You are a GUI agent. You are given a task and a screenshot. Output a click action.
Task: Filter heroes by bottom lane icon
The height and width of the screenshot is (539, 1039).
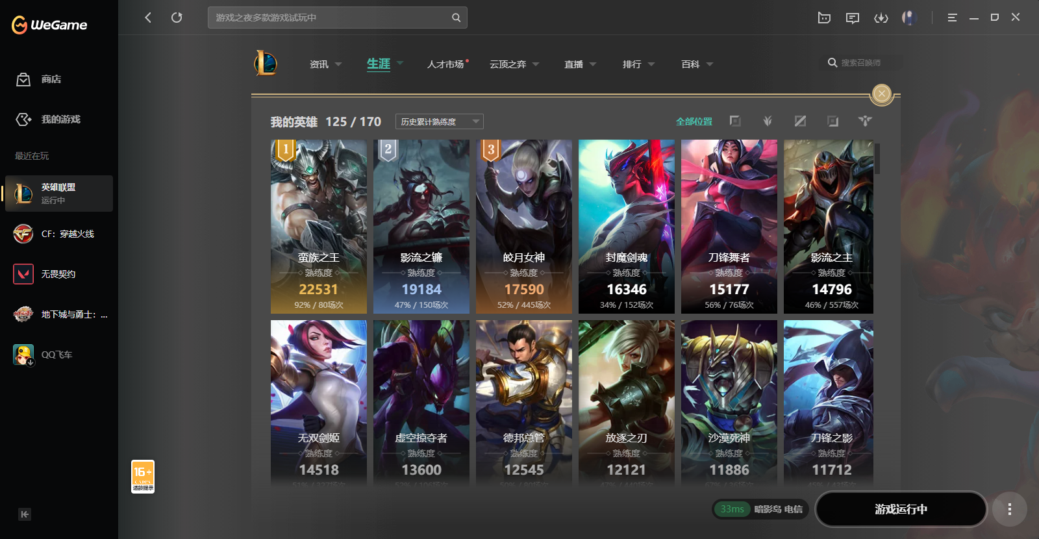click(832, 121)
